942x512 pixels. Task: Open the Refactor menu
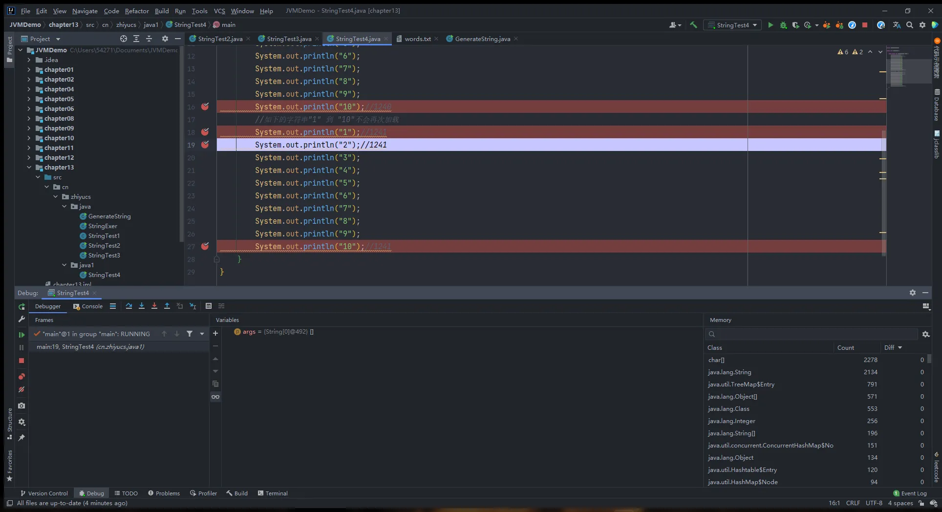pyautogui.click(x=137, y=11)
